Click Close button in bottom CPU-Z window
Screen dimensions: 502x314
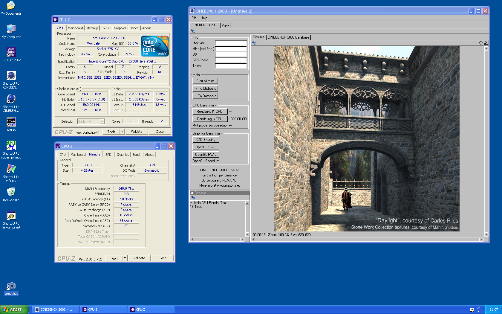(x=162, y=258)
